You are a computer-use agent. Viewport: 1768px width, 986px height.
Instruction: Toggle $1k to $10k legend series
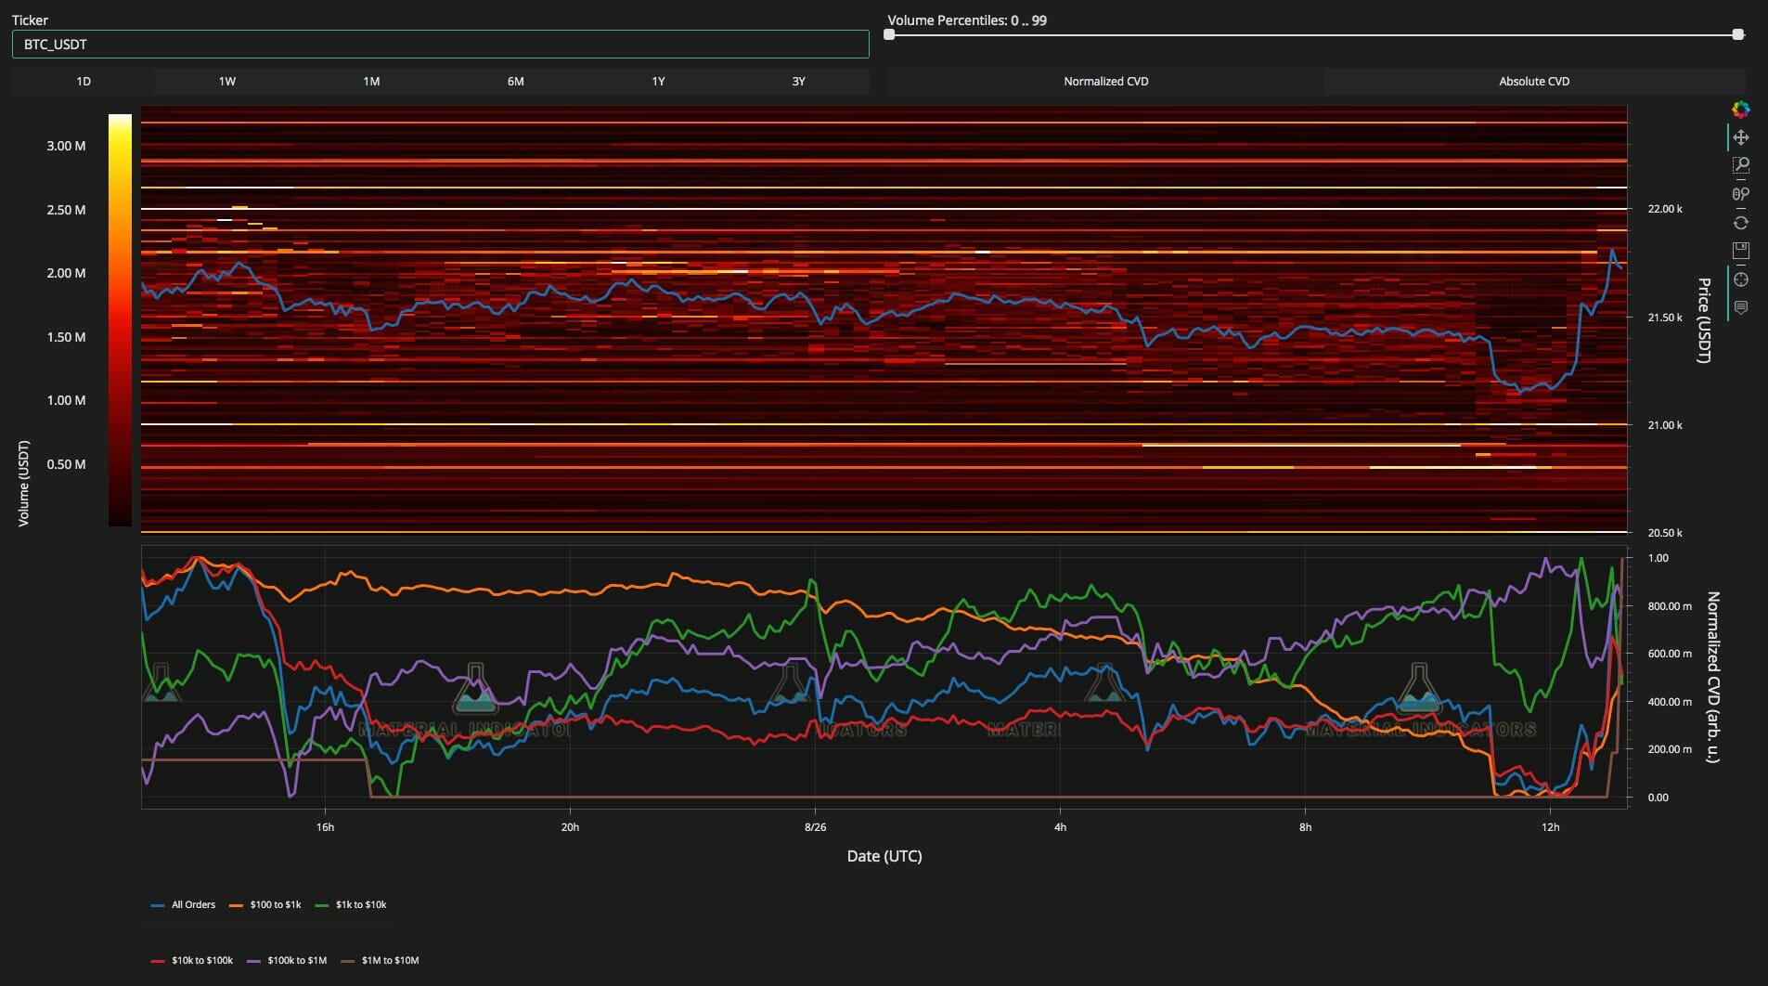[x=351, y=904]
